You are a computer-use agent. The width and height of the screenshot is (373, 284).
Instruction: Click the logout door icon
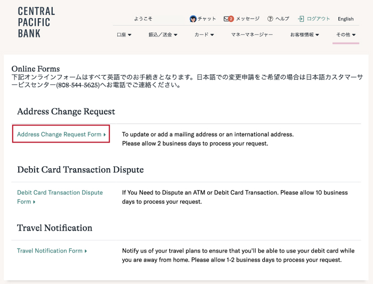click(301, 19)
